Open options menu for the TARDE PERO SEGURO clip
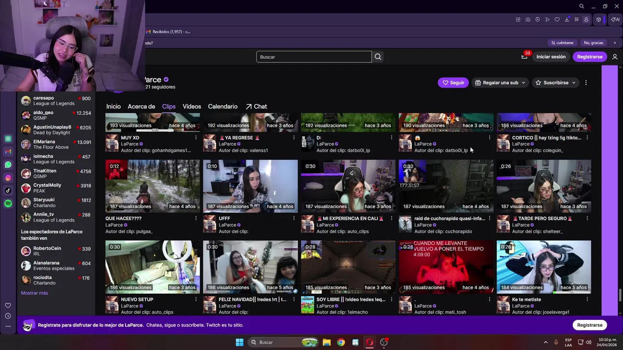623x350 pixels. coord(587,218)
